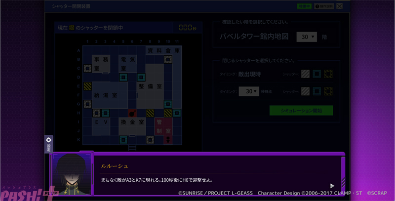Click the green status badge in title bar
The image size is (395, 201).
pos(304,6)
